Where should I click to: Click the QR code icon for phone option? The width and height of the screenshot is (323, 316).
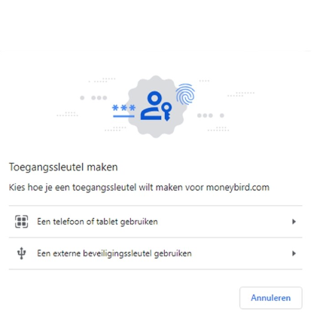point(21,222)
